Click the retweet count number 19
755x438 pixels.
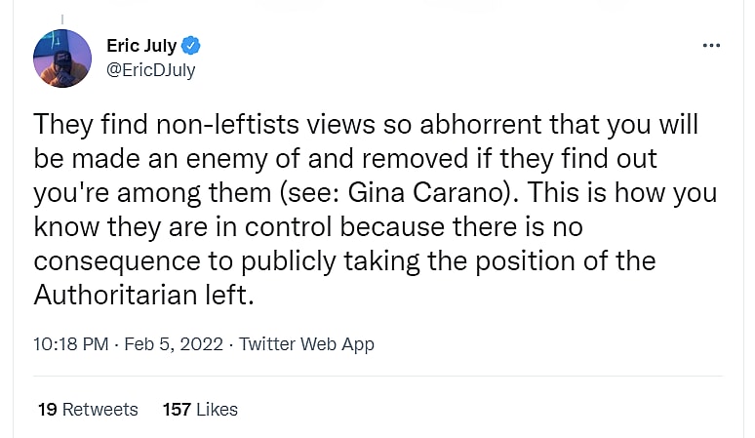point(47,409)
